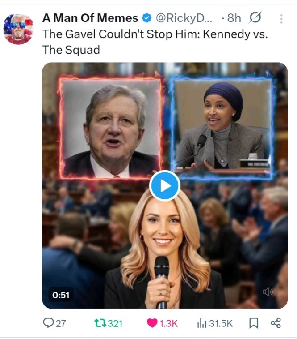The image size is (297, 339).
Task: Open the three-dot more options menu
Action: click(281, 19)
